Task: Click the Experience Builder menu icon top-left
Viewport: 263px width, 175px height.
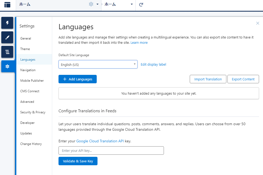Action: [x=7, y=5]
